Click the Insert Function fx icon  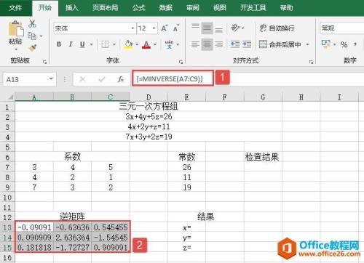[x=121, y=79]
